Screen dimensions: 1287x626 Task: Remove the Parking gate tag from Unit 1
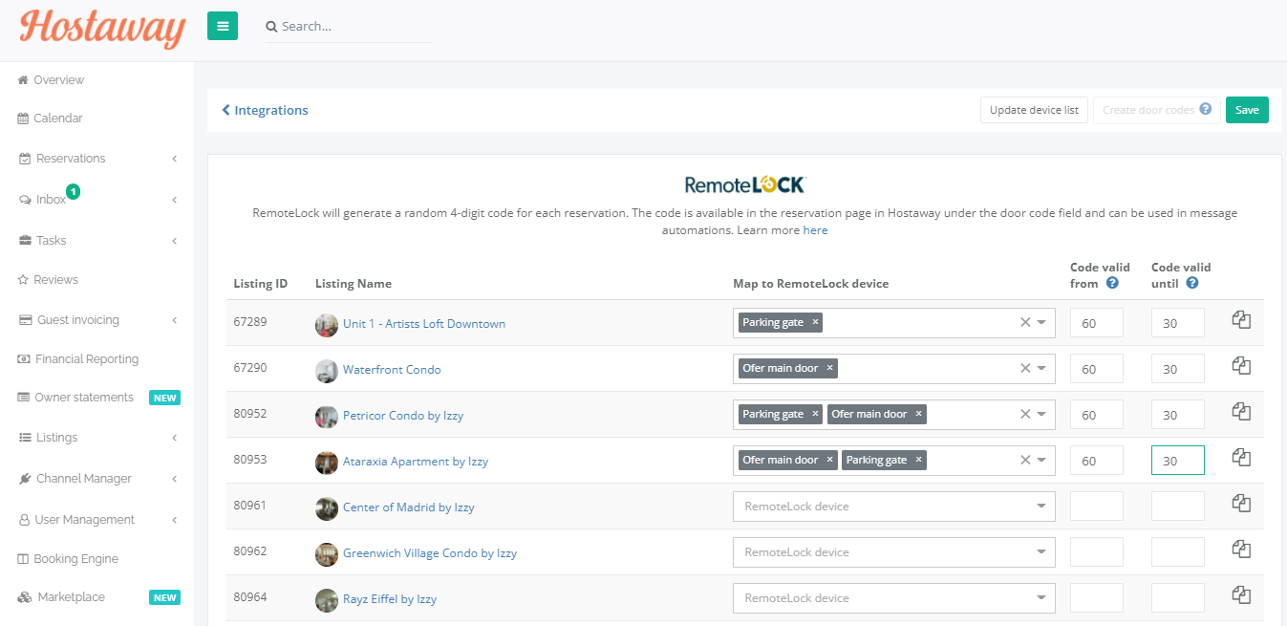coord(815,322)
